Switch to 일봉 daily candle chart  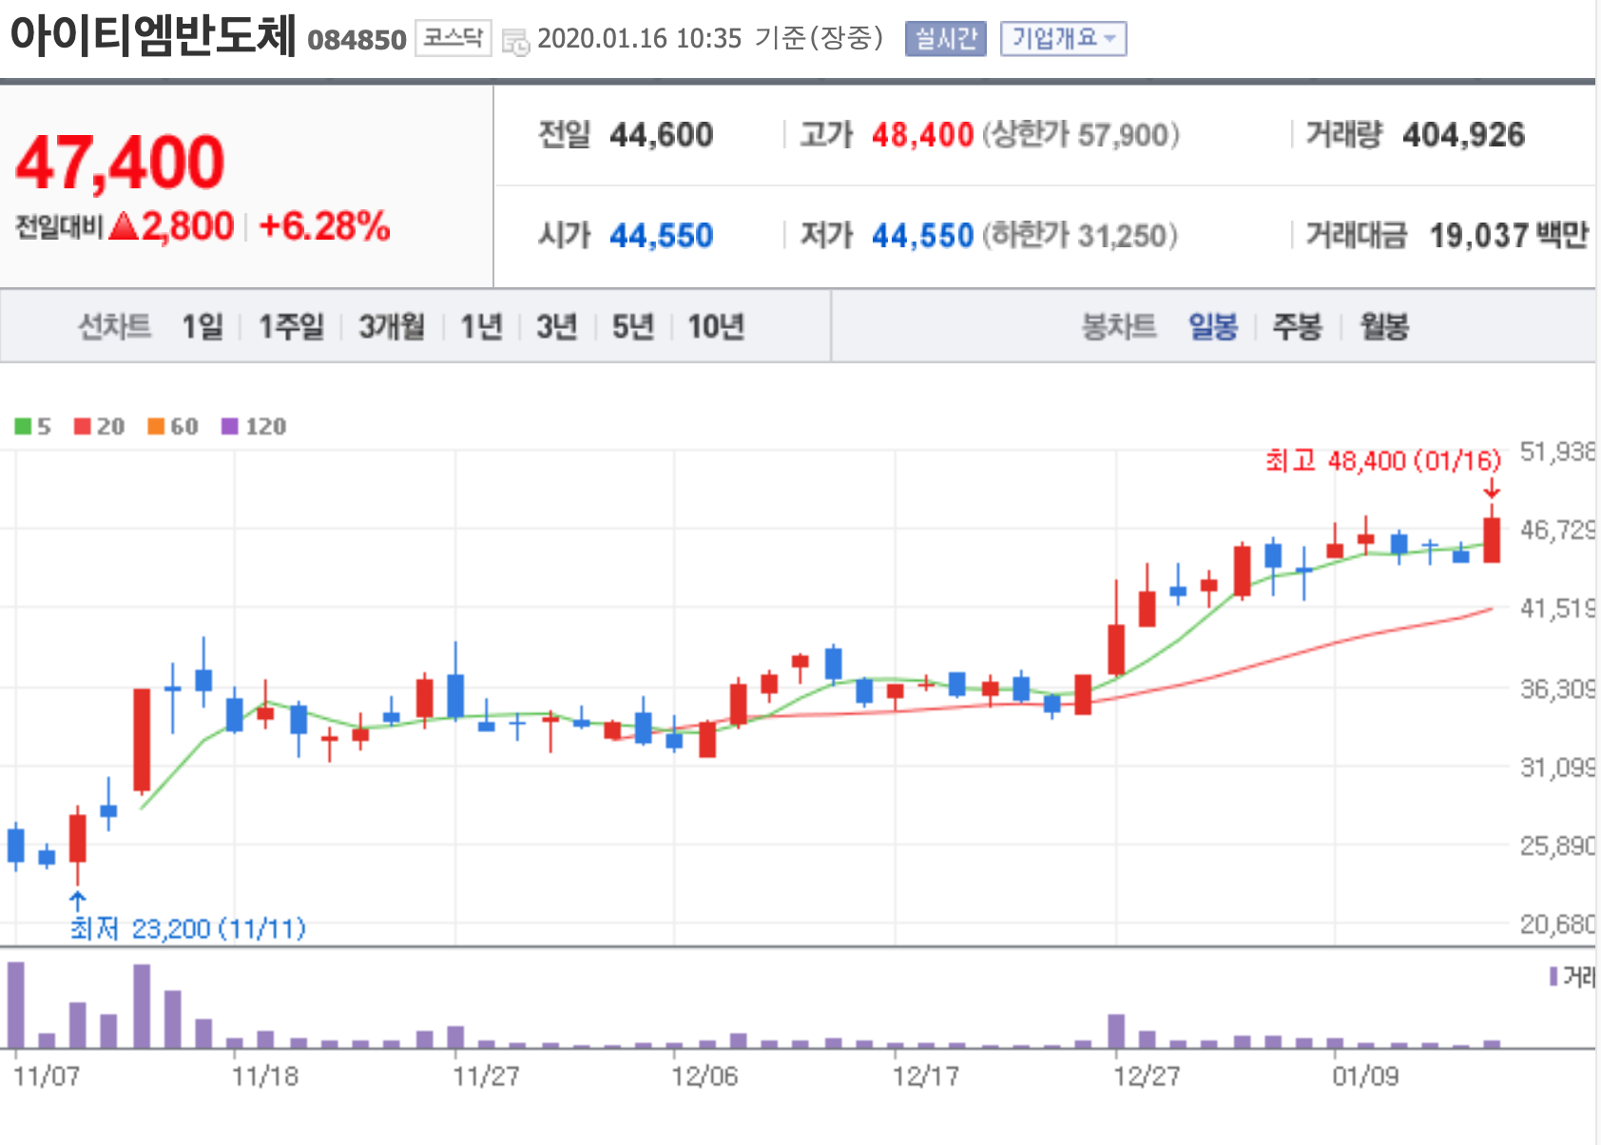coord(1213,326)
